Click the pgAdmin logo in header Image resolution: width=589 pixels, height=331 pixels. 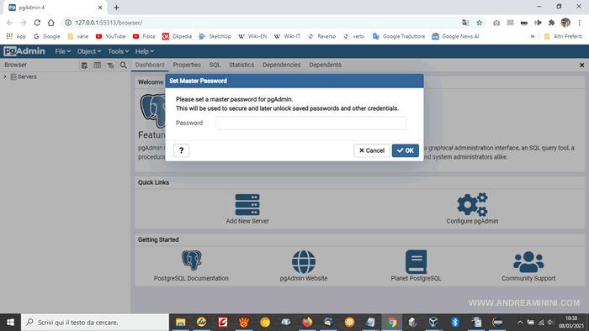coord(24,51)
